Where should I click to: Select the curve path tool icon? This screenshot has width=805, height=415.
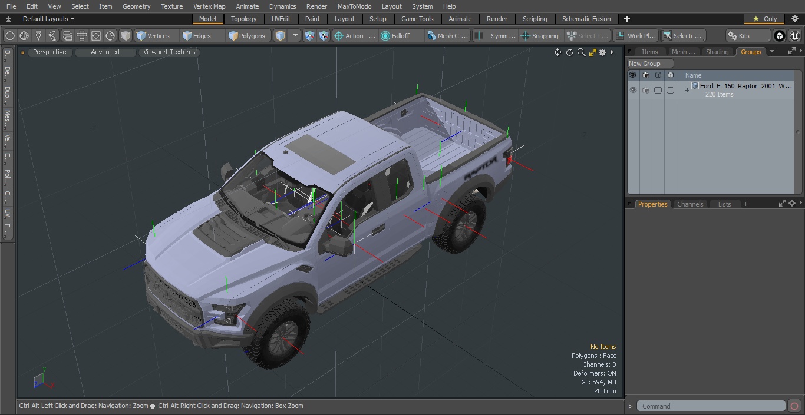tap(52, 36)
